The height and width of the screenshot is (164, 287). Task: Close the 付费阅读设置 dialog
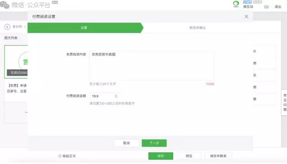point(247,17)
